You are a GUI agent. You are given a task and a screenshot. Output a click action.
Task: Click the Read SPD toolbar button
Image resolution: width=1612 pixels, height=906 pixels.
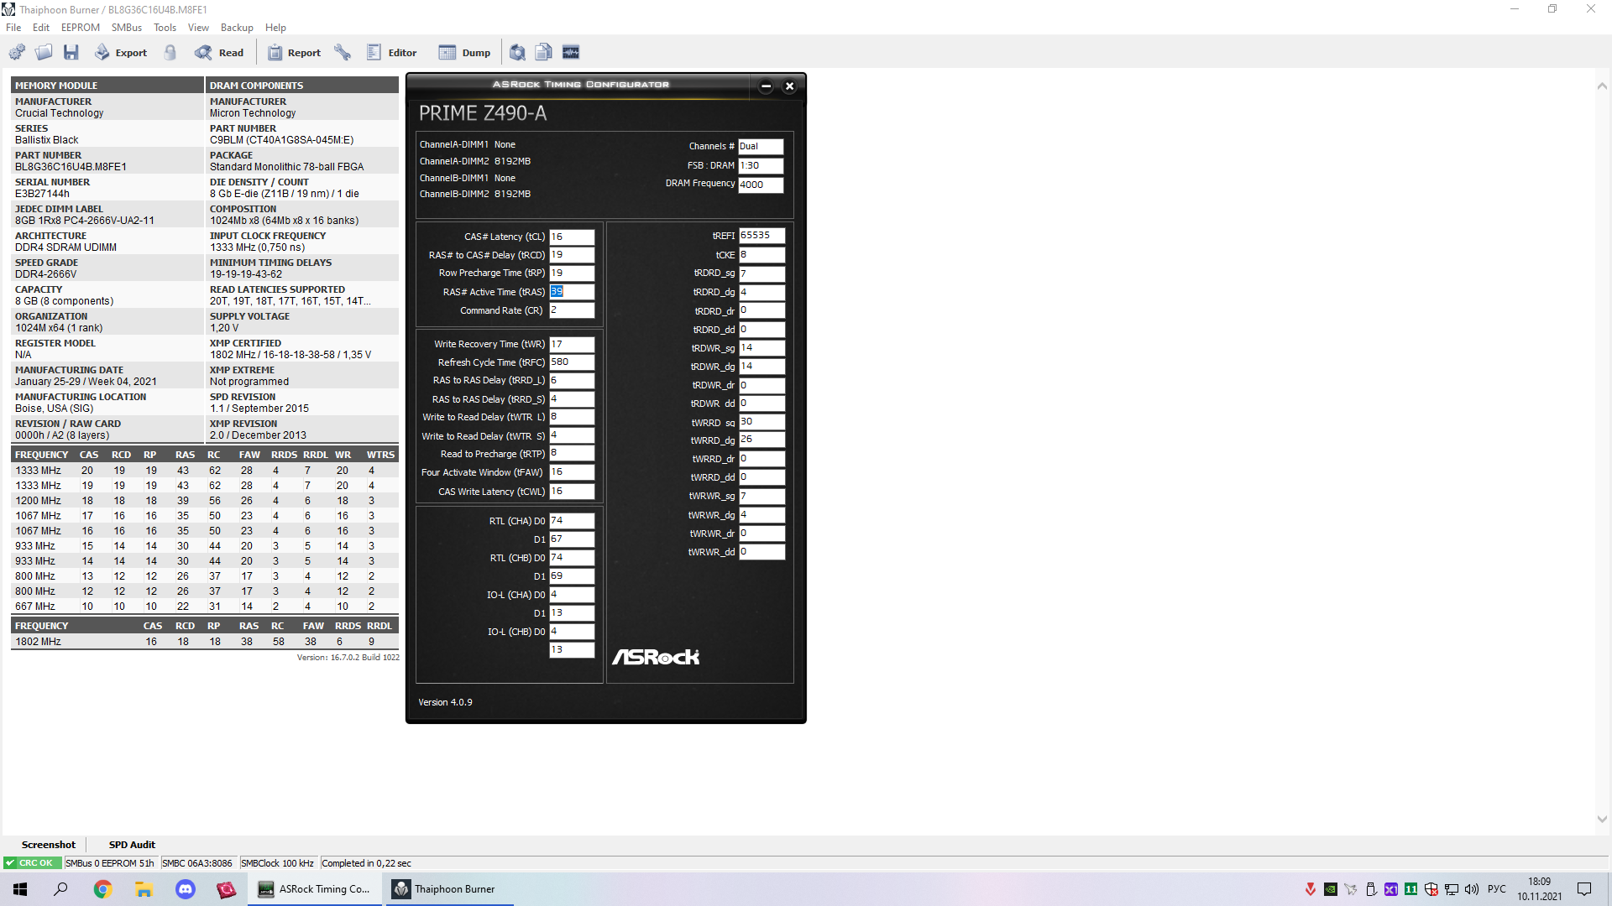219,52
